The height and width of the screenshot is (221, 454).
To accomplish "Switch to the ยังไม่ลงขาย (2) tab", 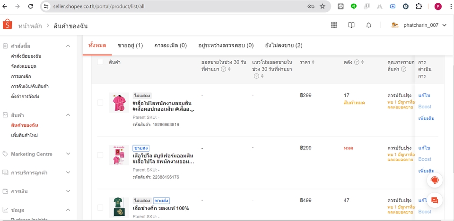I will tap(284, 45).
